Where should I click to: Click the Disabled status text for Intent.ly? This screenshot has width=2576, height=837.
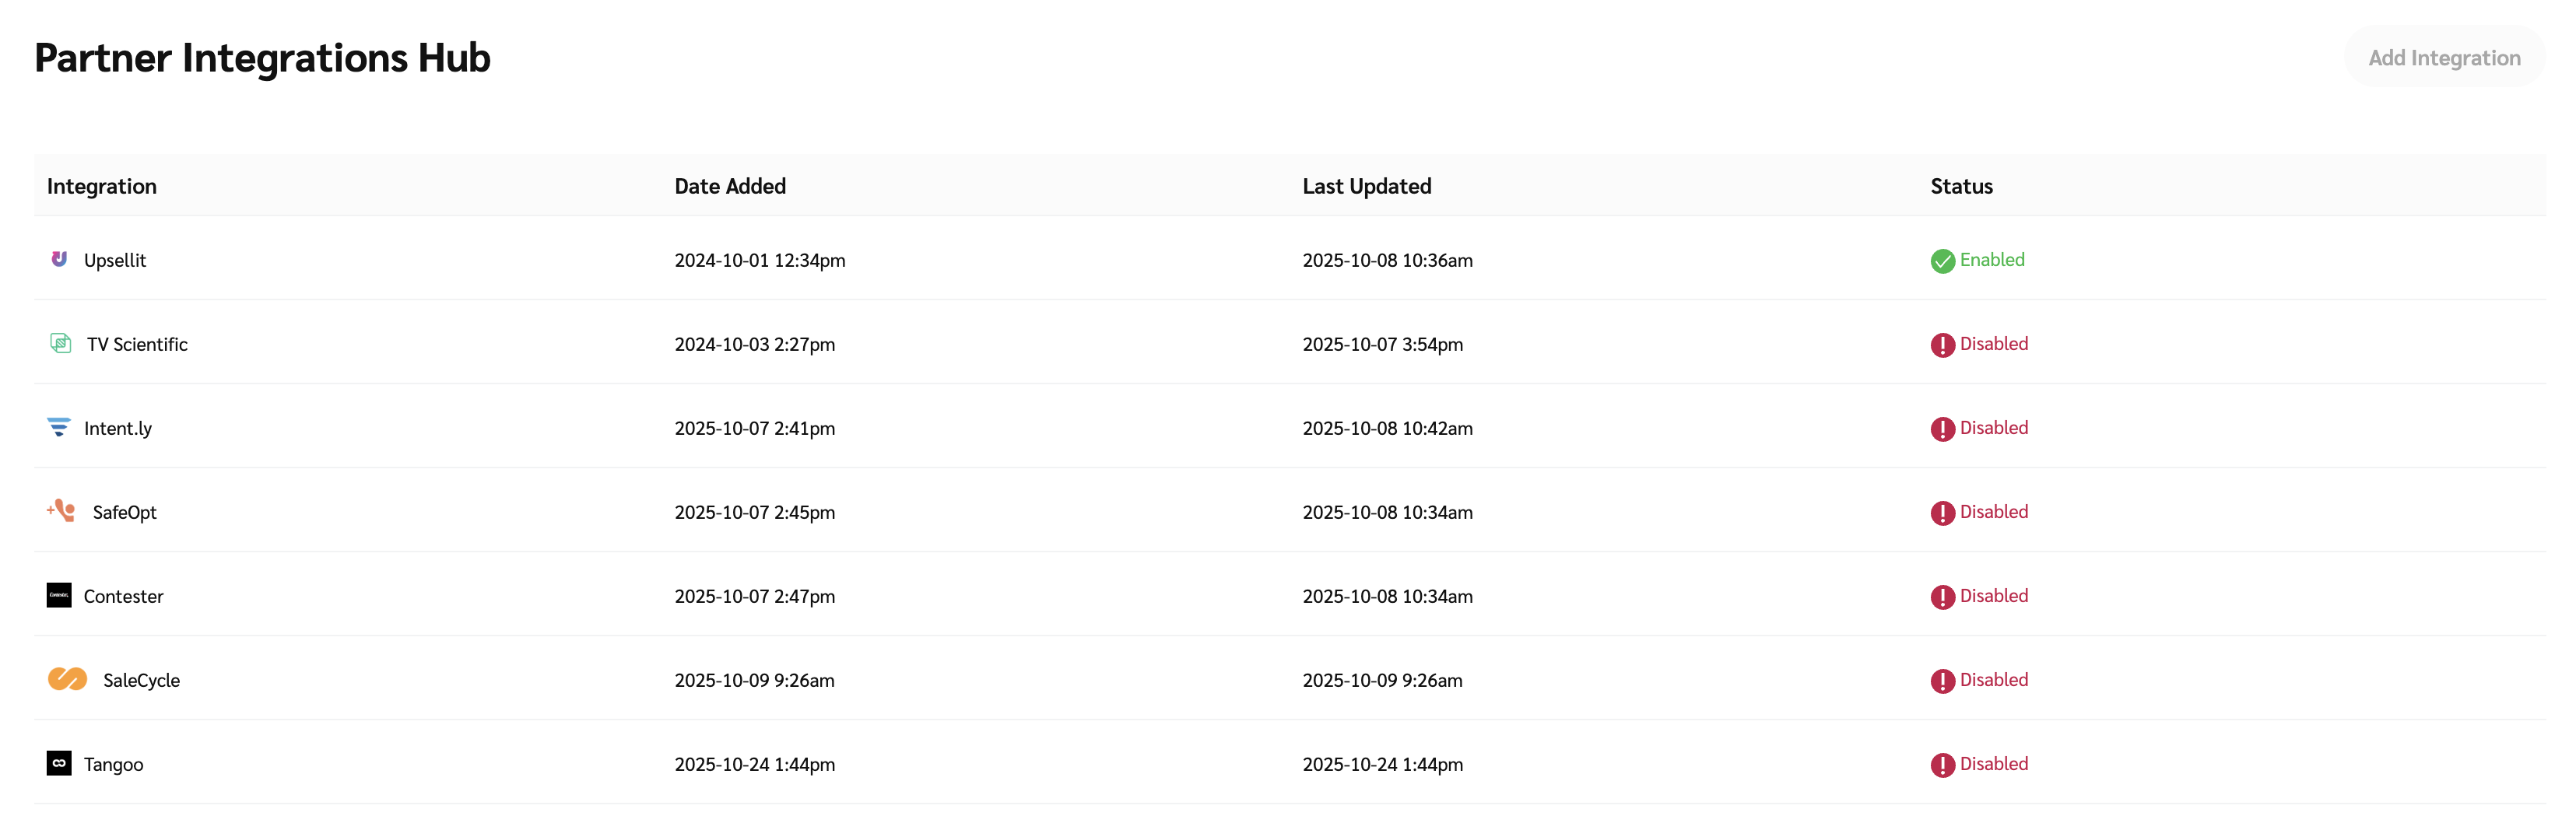(1993, 427)
